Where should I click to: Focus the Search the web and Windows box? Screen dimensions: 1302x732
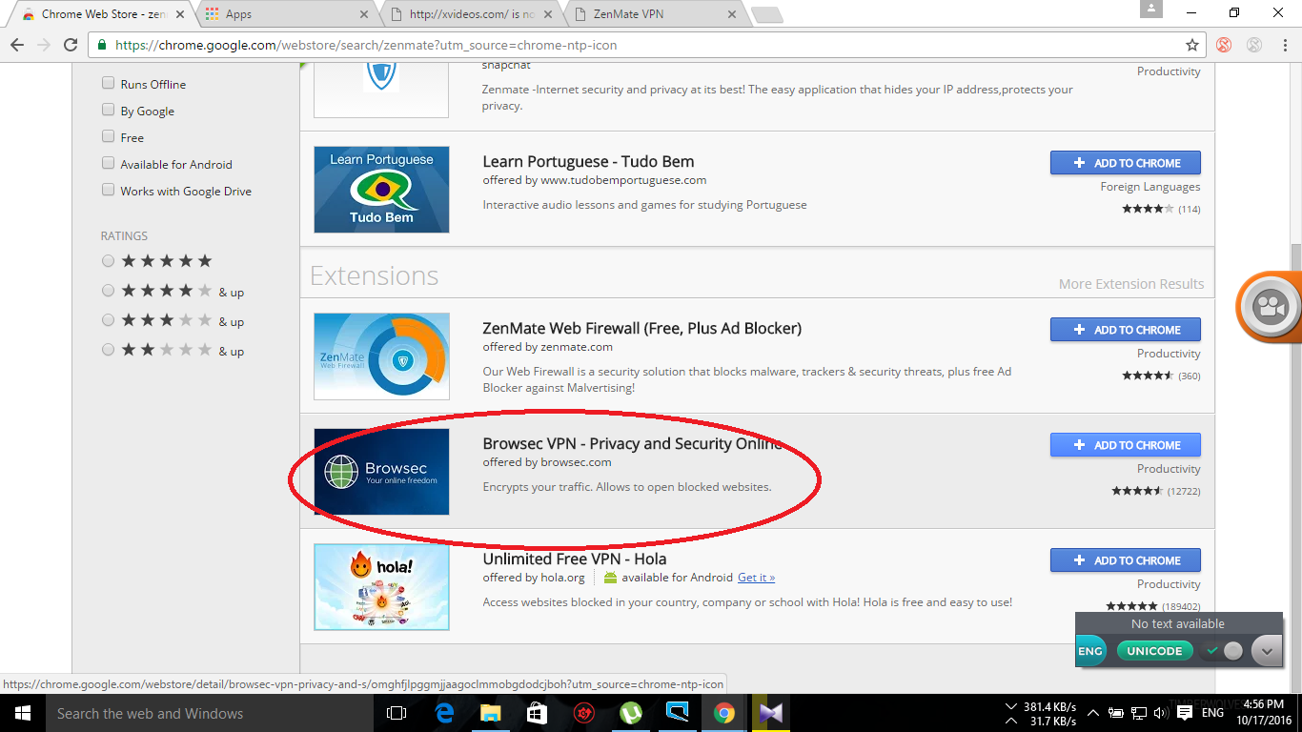click(x=209, y=713)
